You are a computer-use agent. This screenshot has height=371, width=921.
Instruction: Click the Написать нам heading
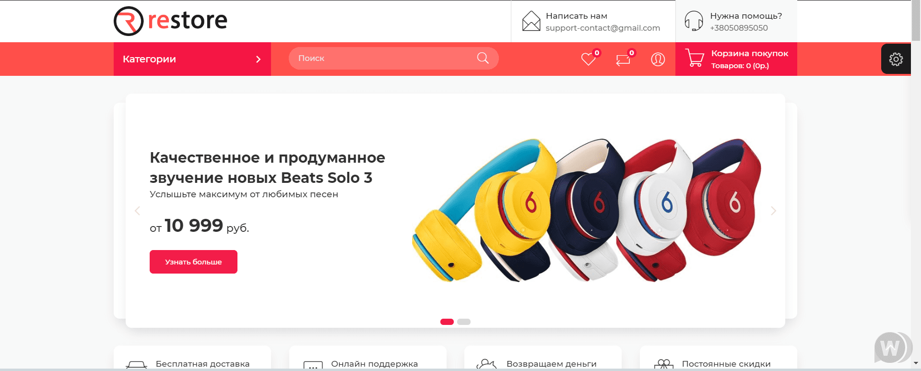tap(576, 16)
